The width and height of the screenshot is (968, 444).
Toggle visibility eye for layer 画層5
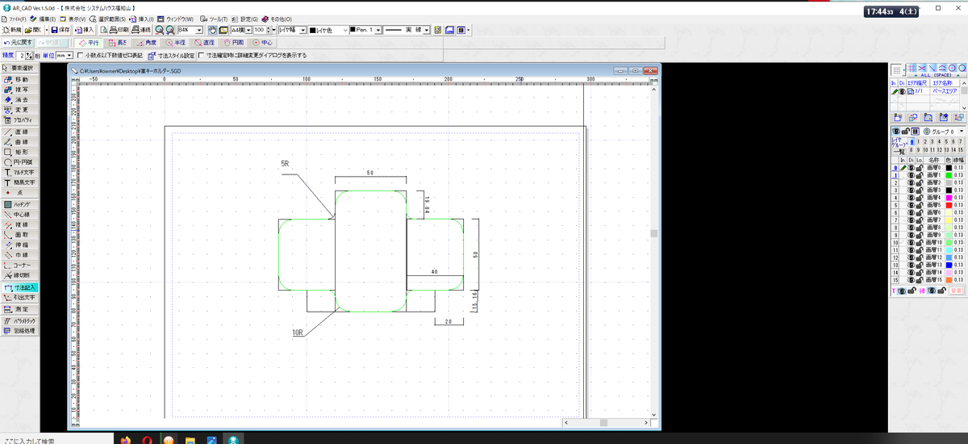pyautogui.click(x=912, y=205)
